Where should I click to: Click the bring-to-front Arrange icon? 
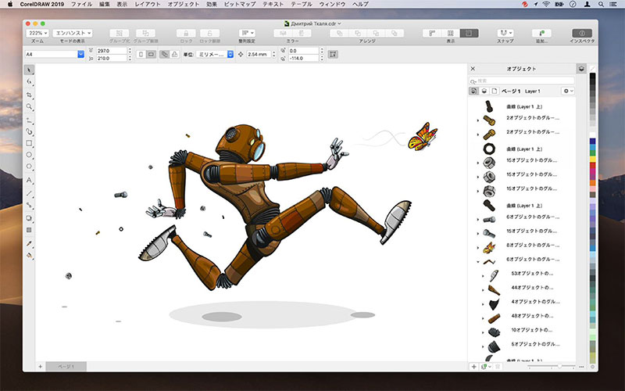click(x=340, y=33)
